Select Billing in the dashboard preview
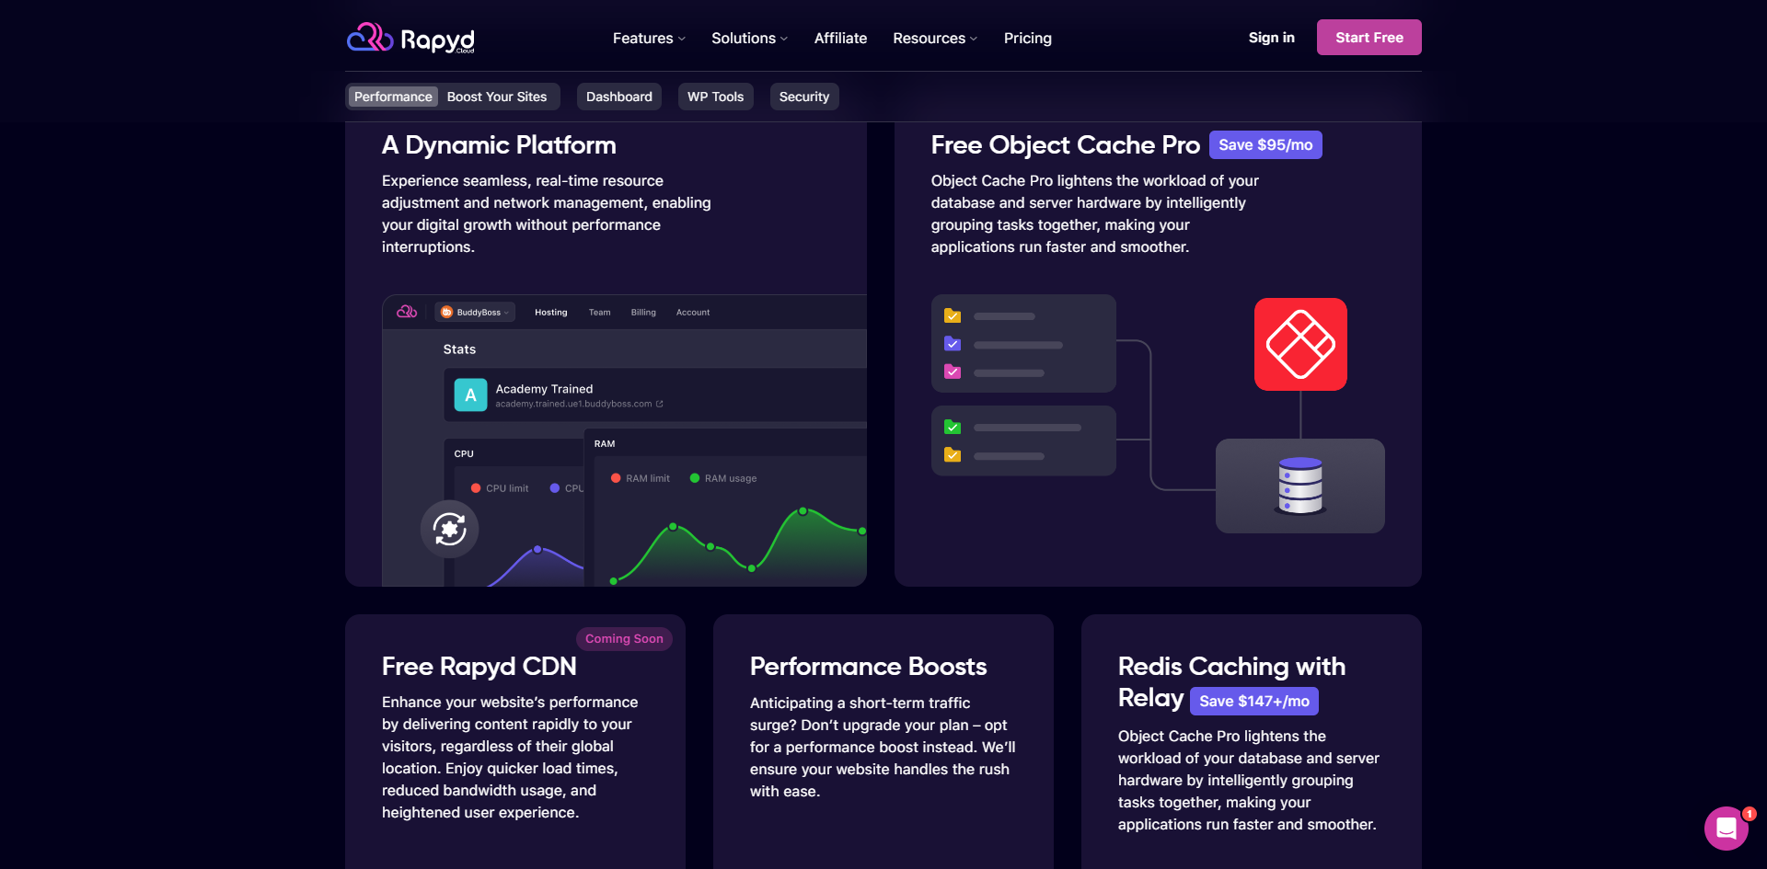Screen dimensions: 1767x869 [643, 313]
